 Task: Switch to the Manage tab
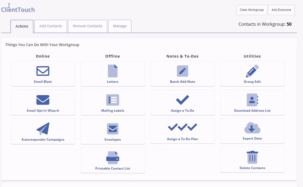(120, 26)
